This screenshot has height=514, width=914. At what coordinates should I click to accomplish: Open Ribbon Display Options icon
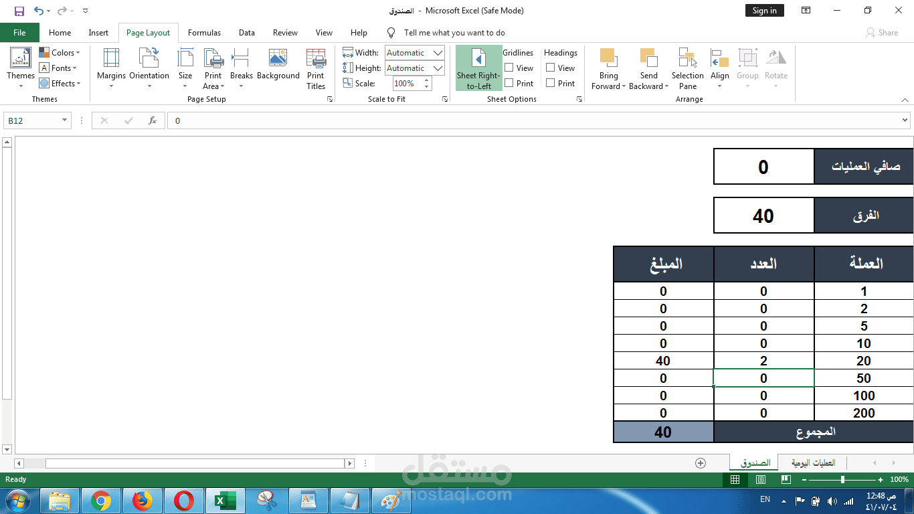tap(806, 11)
